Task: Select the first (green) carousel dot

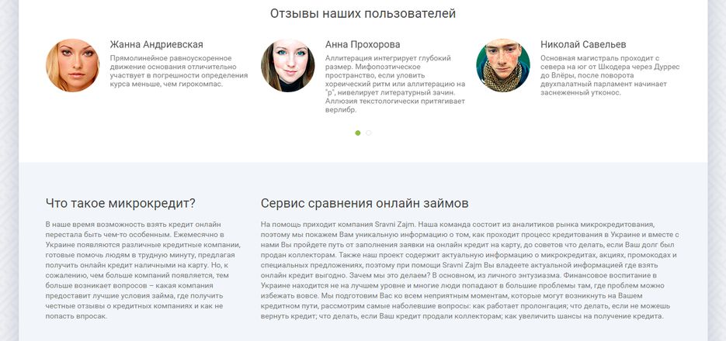Action: (357, 133)
